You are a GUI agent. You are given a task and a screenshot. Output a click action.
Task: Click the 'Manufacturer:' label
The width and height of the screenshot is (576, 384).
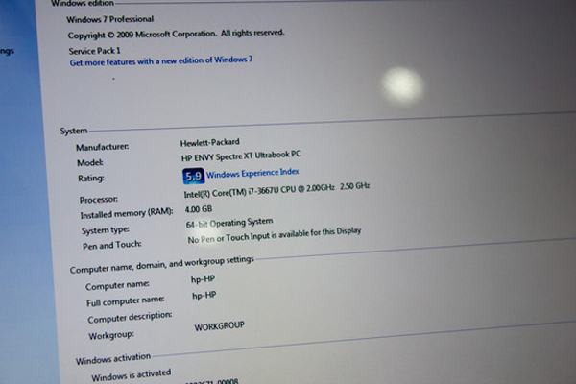[x=102, y=147]
